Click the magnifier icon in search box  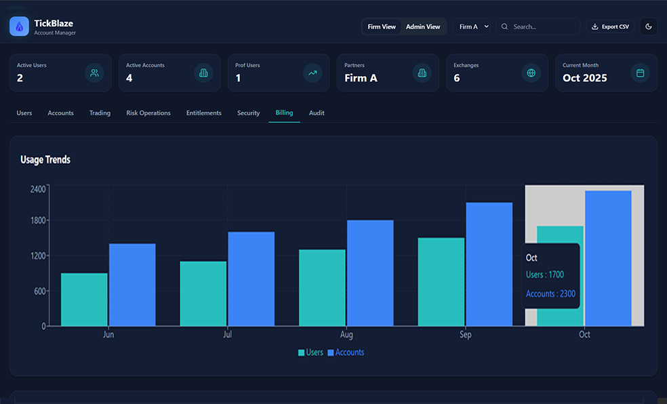click(x=504, y=27)
